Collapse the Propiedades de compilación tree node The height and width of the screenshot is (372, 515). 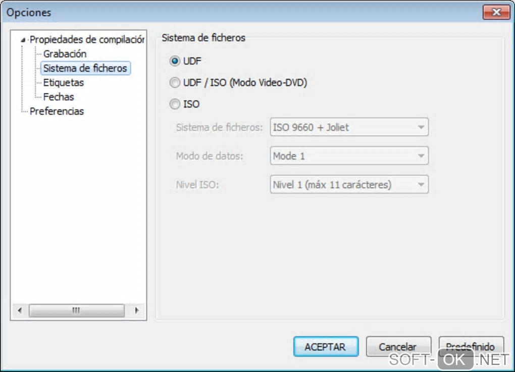(x=23, y=40)
